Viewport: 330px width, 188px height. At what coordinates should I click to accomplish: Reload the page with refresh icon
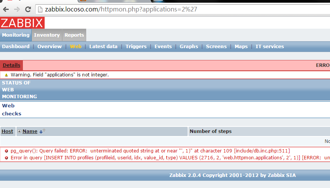click(x=28, y=9)
